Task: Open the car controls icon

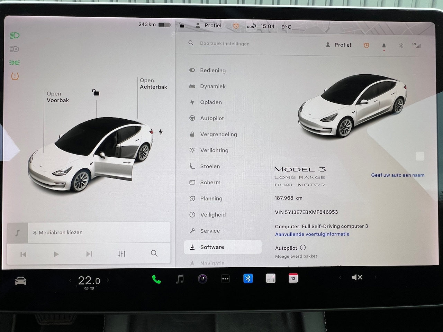Action: coord(21,281)
